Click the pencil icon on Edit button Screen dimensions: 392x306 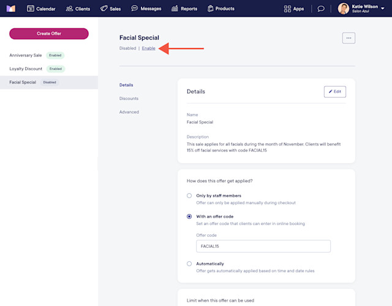coord(331,91)
